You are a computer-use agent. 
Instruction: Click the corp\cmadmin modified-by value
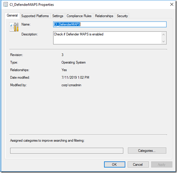(71, 85)
